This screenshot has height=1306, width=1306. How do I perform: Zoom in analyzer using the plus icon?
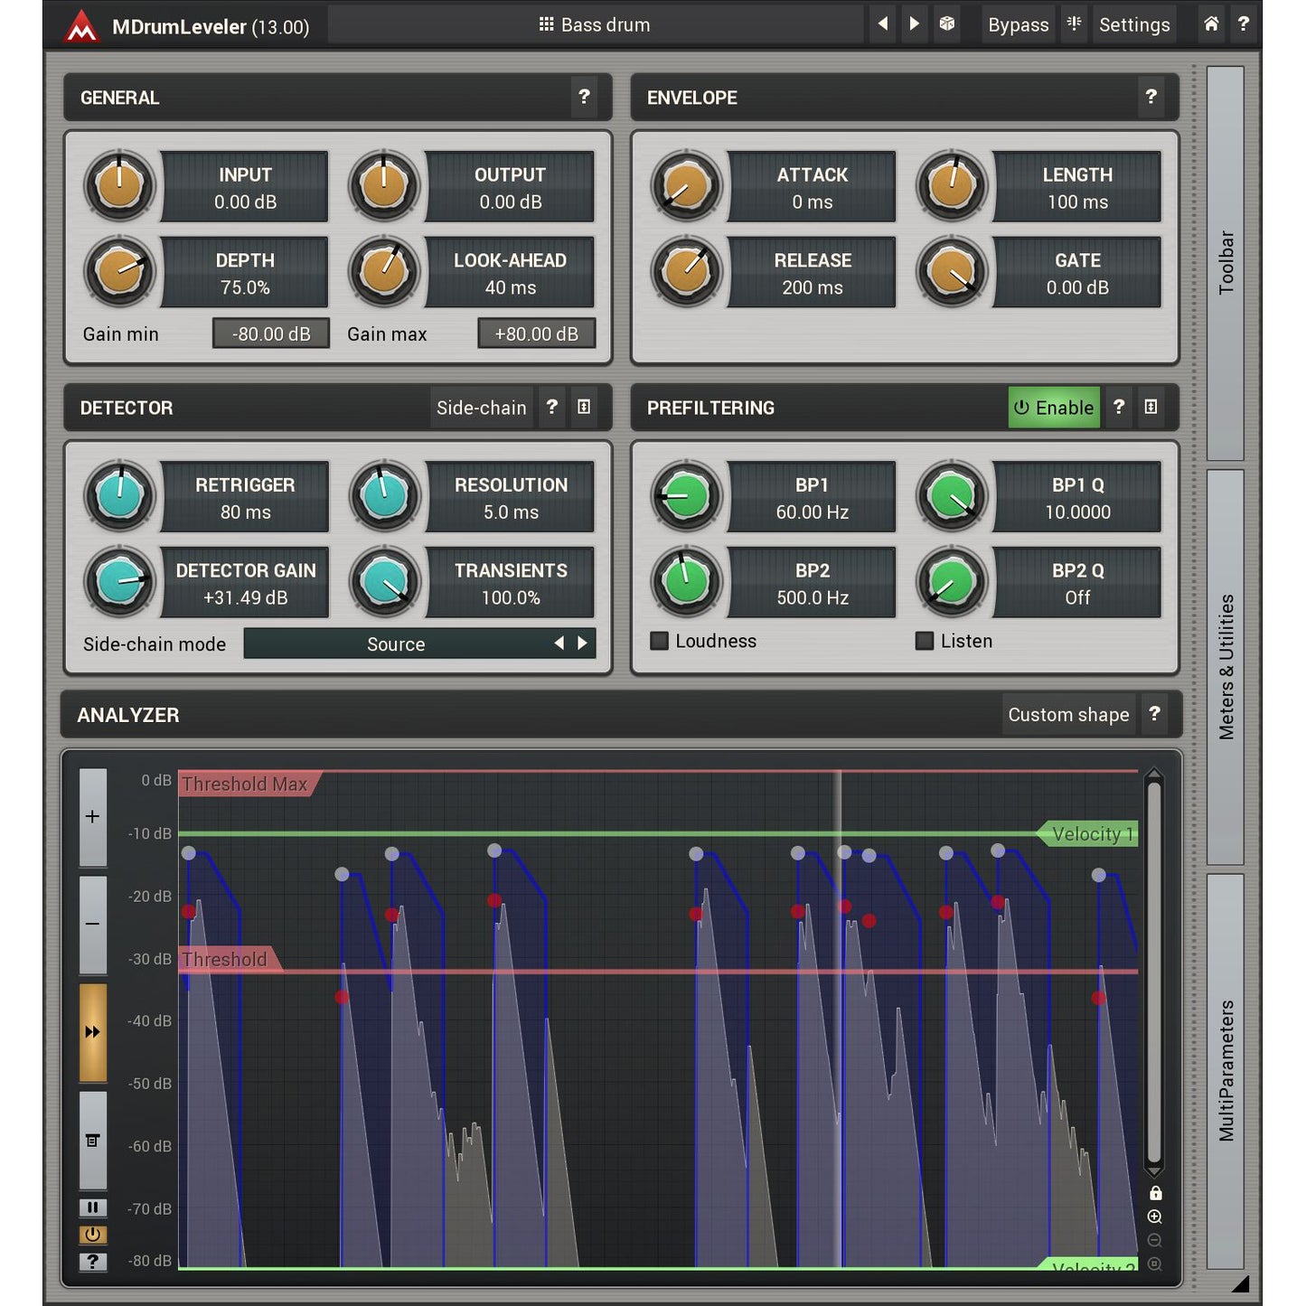pyautogui.click(x=92, y=815)
